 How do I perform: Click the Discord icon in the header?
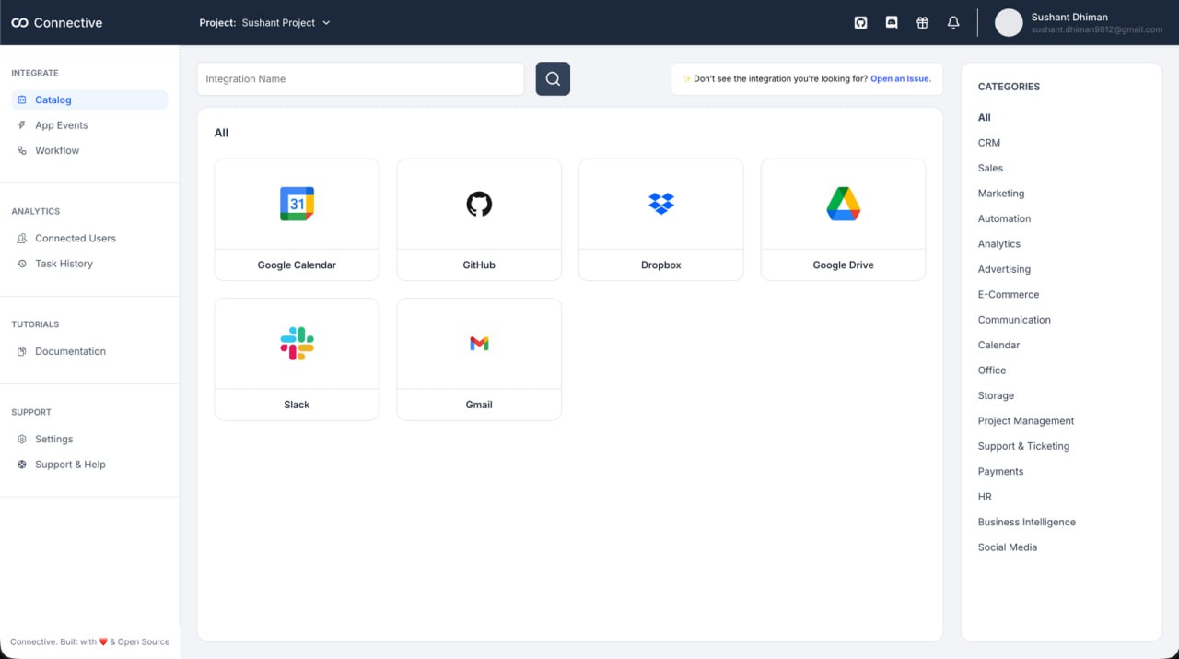tap(892, 23)
